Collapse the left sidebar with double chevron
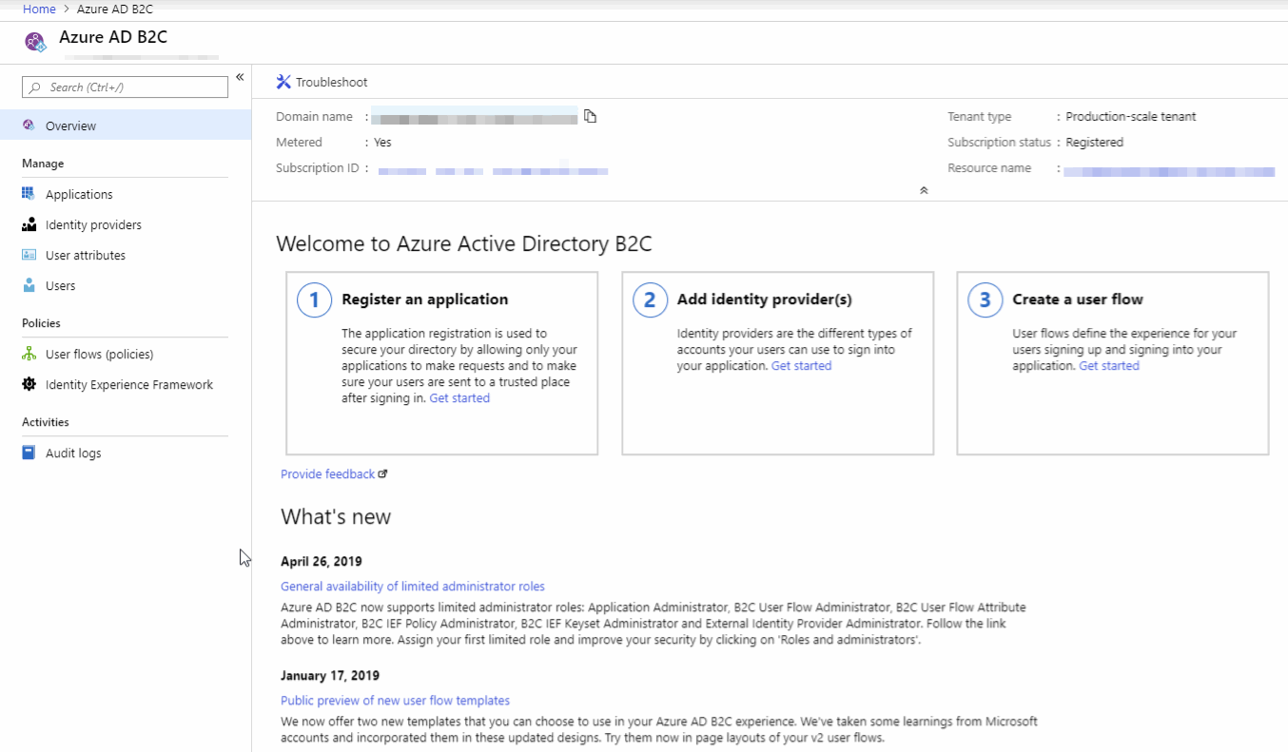1288x752 pixels. coord(240,77)
